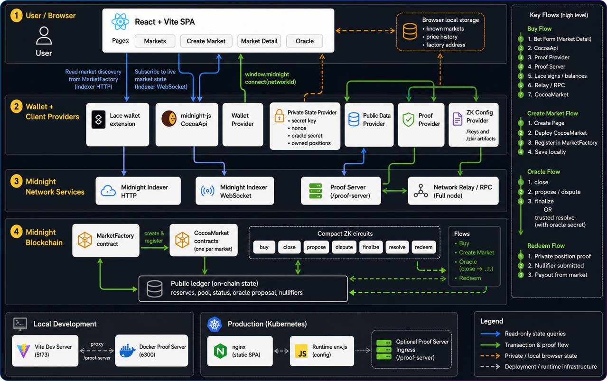Image resolution: width=607 pixels, height=381 pixels.
Task: Click the 'Redeem' item in the Flows box
Action: 470,278
